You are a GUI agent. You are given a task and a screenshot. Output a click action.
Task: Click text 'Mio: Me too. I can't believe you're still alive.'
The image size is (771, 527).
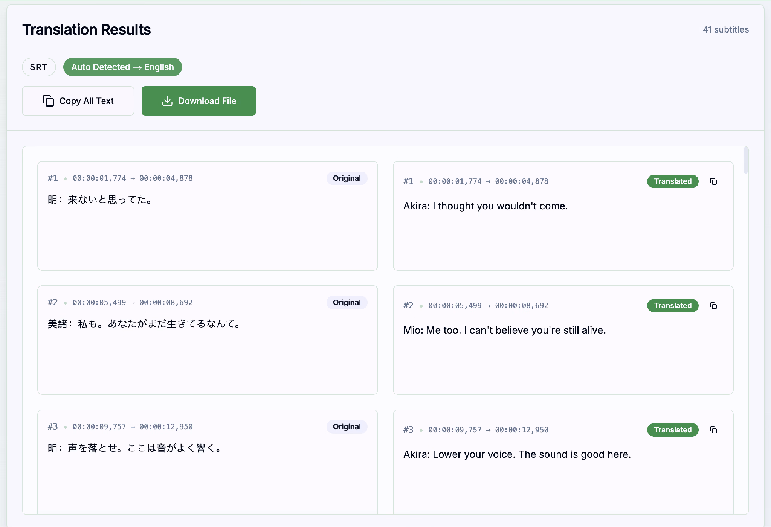click(x=505, y=331)
